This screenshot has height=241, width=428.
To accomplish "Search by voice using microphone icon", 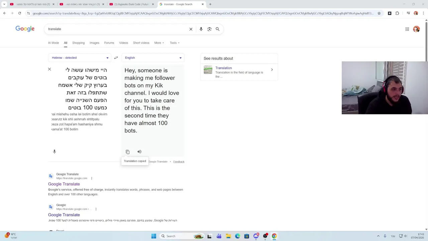I will pos(201,29).
